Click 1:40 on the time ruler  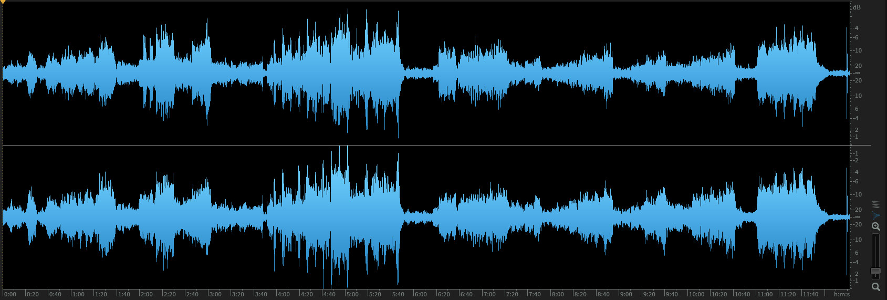pyautogui.click(x=124, y=294)
